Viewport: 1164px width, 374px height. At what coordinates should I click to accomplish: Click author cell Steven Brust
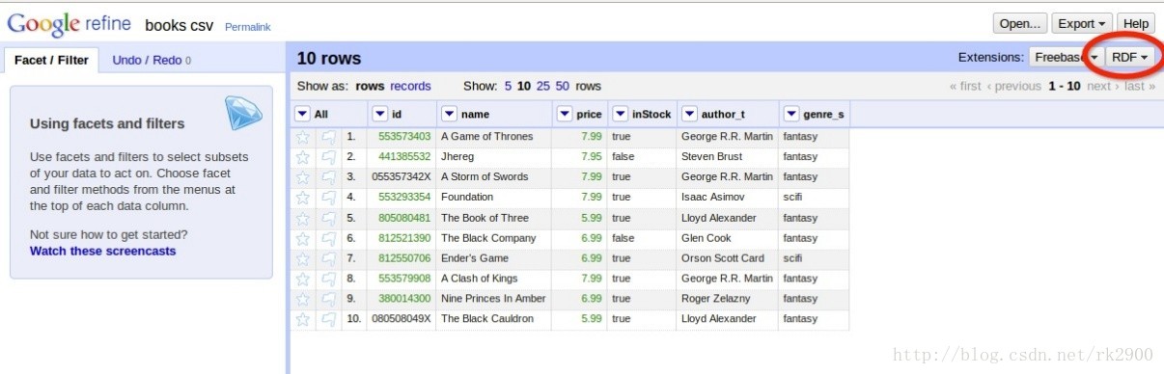tap(711, 157)
